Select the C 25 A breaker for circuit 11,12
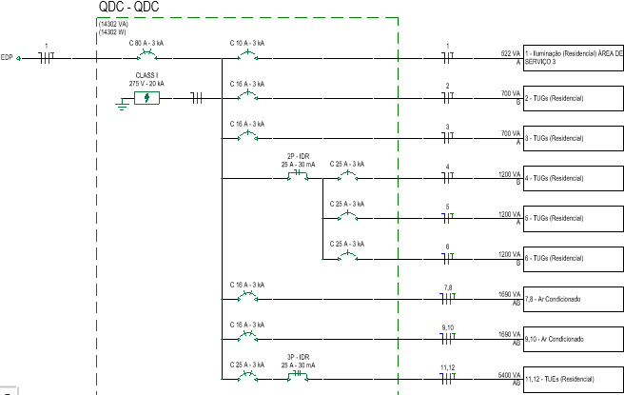This screenshot has width=624, height=395. coord(246,377)
